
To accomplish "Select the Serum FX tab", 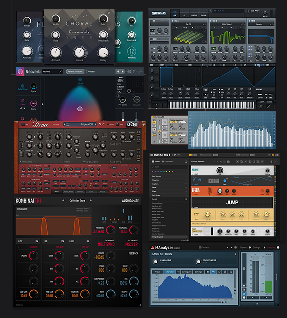I will point(184,13).
